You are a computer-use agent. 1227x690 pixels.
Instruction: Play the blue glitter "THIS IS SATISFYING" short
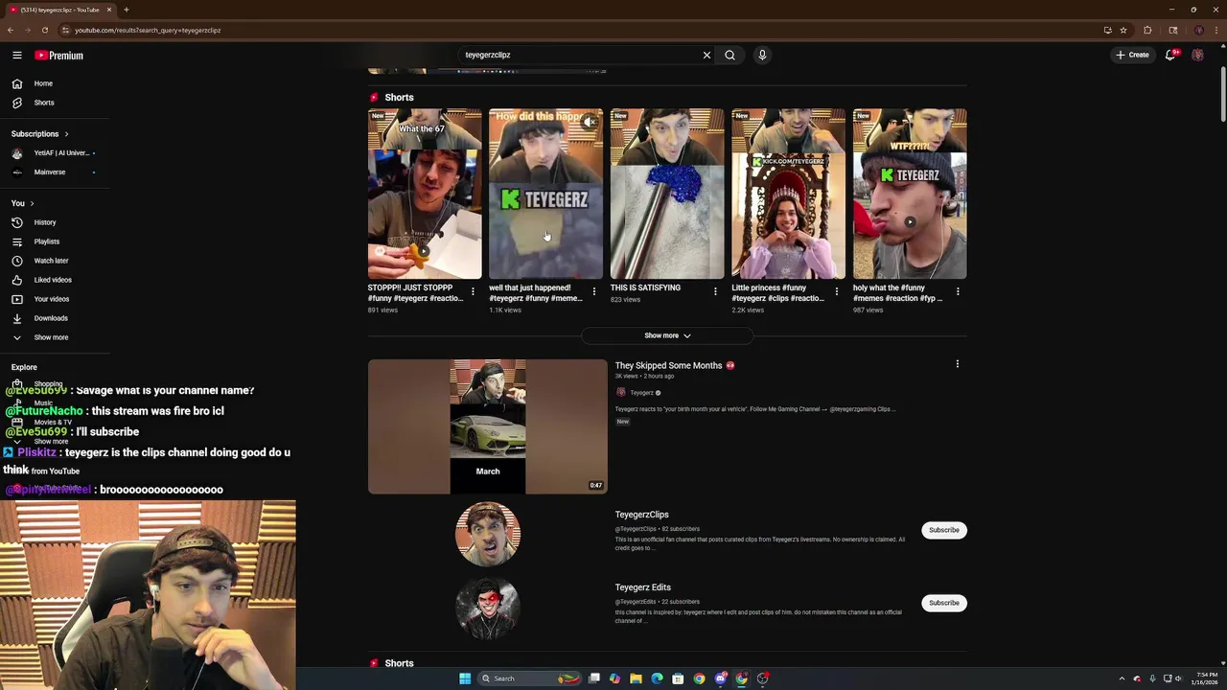tap(667, 194)
